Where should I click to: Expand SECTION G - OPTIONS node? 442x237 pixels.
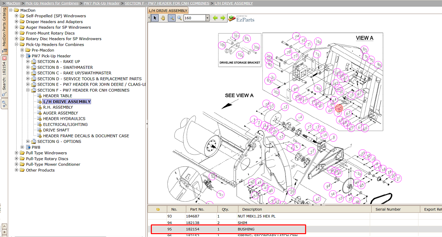coord(28,142)
